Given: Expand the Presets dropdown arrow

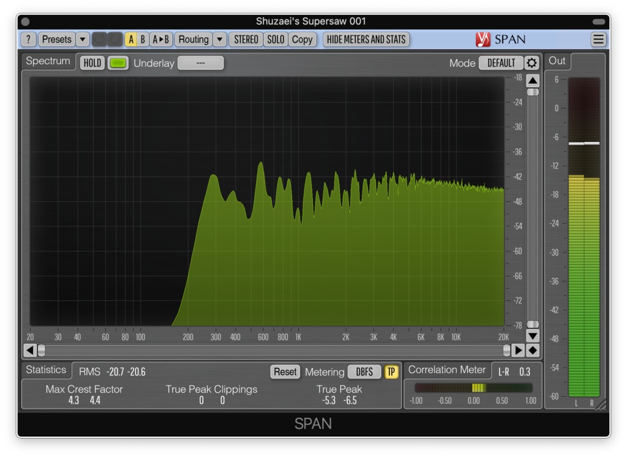Looking at the screenshot, I should click(83, 40).
